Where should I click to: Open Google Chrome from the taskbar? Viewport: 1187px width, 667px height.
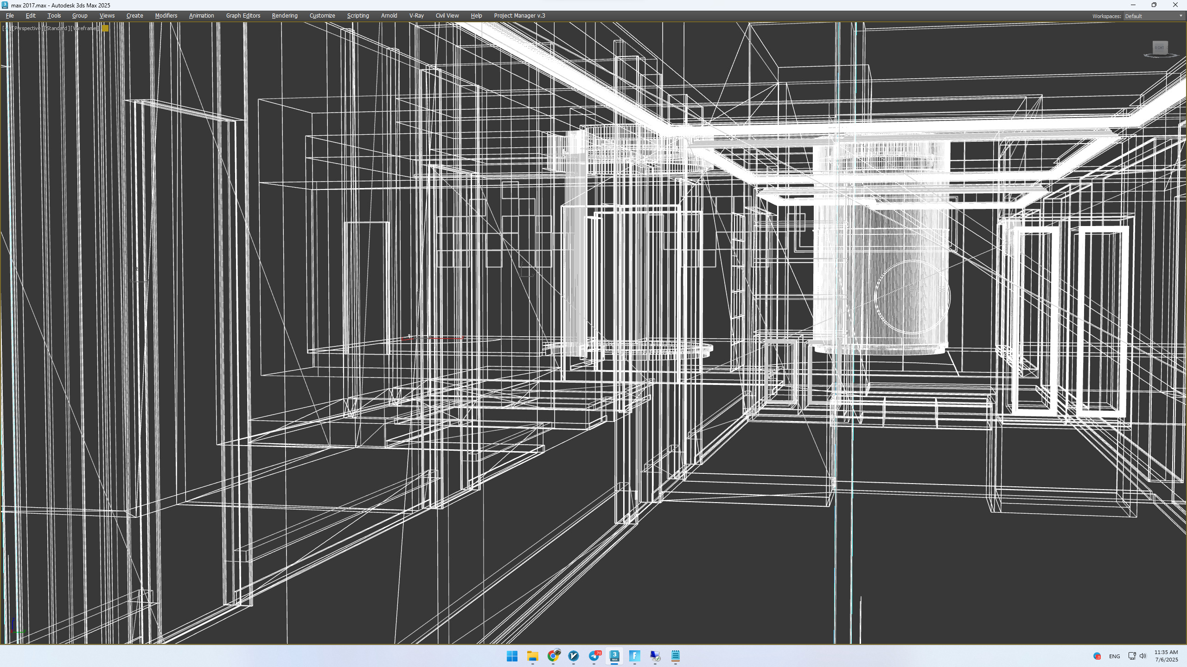[553, 656]
